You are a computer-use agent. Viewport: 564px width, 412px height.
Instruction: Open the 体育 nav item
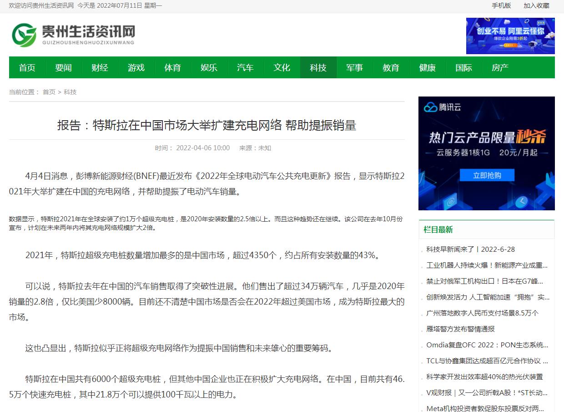173,67
